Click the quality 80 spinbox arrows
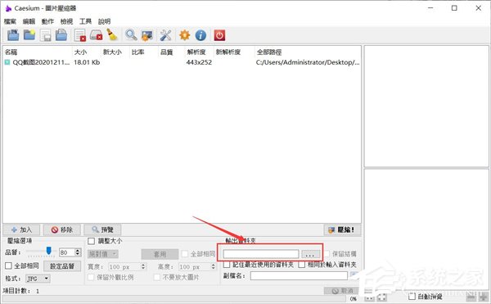 (x=78, y=252)
